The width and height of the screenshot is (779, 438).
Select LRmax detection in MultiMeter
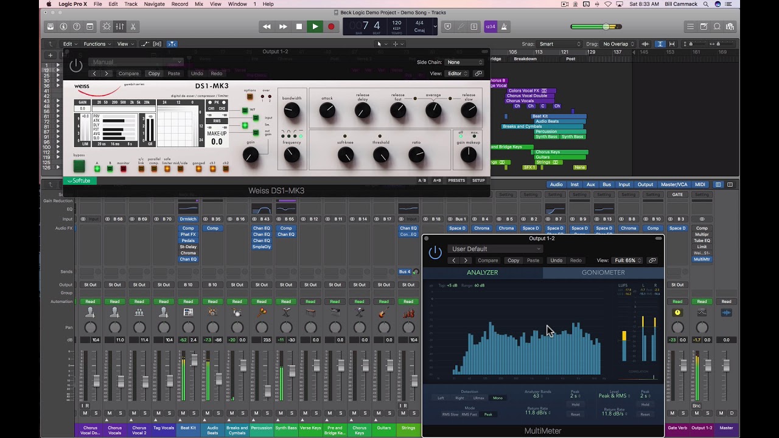(x=479, y=398)
